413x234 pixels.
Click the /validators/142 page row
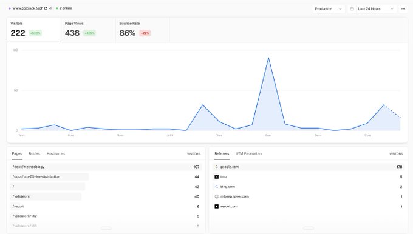click(x=106, y=216)
